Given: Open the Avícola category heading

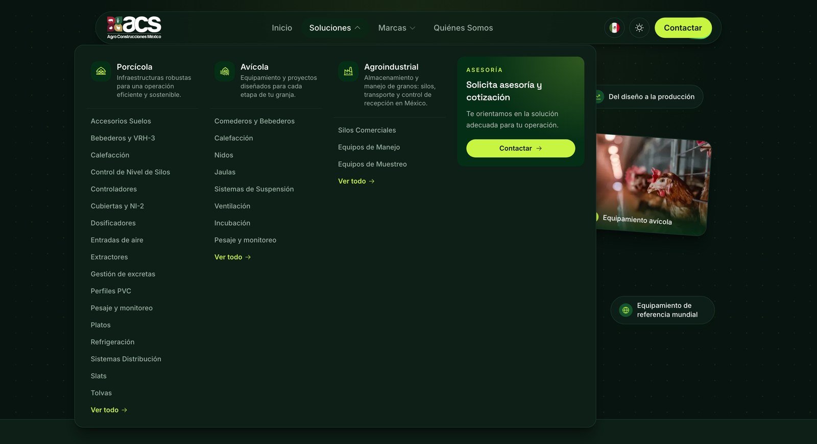Looking at the screenshot, I should tap(254, 67).
